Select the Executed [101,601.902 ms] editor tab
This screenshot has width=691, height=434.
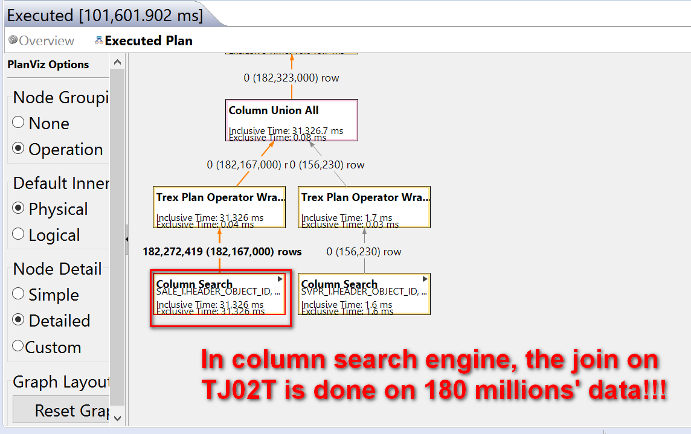click(105, 16)
